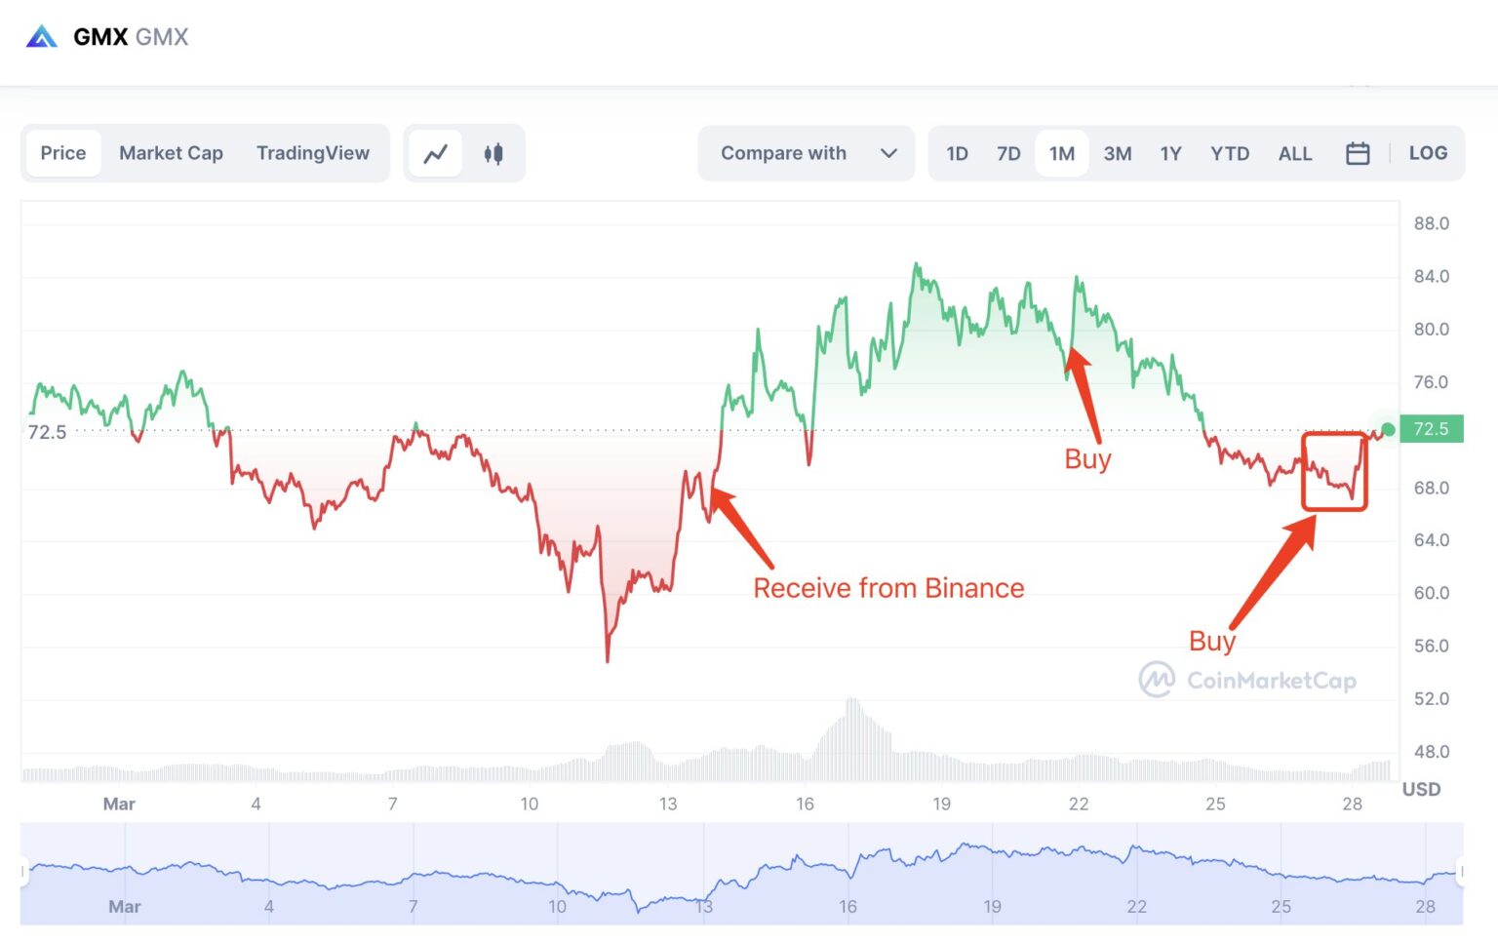The width and height of the screenshot is (1498, 943).
Task: Choose the 3M time range
Action: pyautogui.click(x=1118, y=153)
